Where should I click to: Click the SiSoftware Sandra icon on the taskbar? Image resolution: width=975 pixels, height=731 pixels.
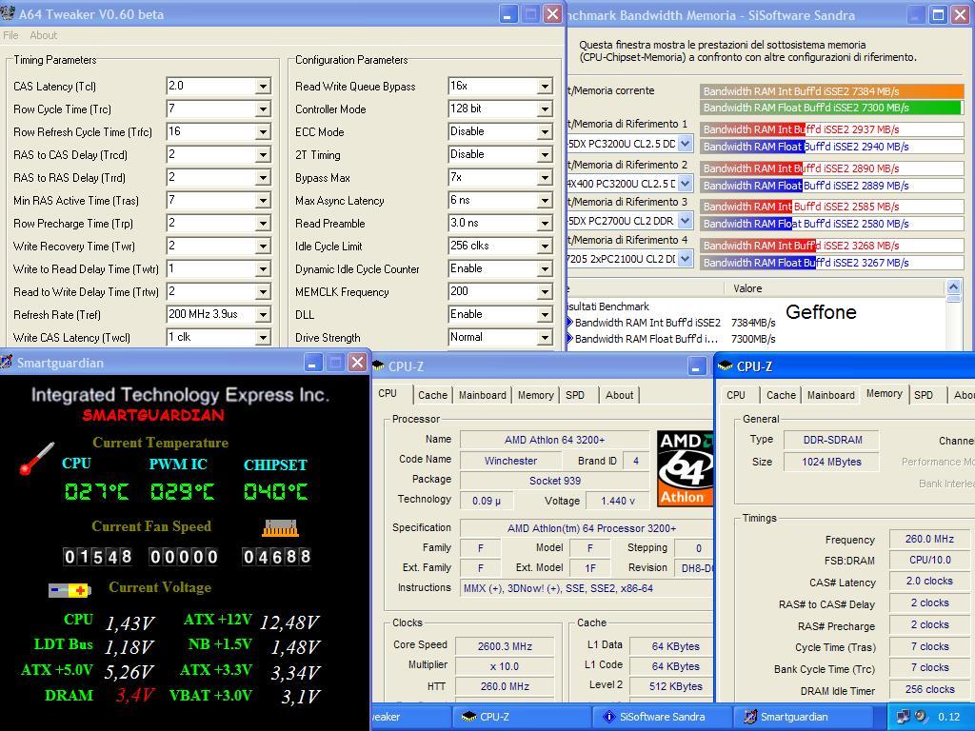(610, 717)
